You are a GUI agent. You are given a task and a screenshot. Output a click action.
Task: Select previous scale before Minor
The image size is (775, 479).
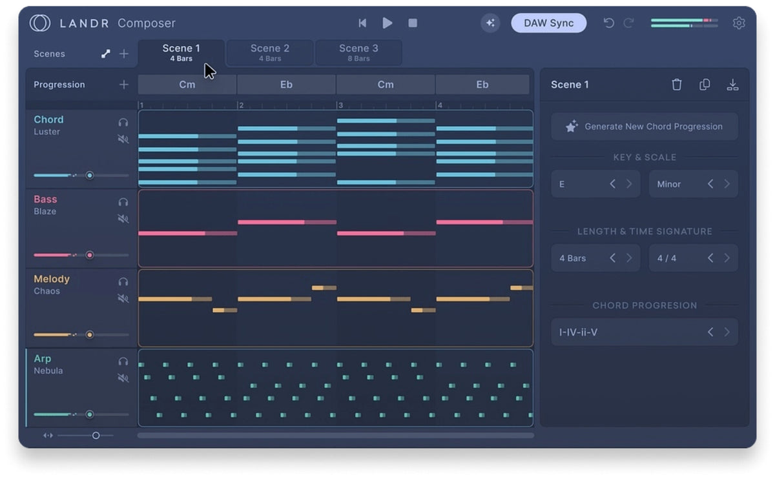coord(710,184)
